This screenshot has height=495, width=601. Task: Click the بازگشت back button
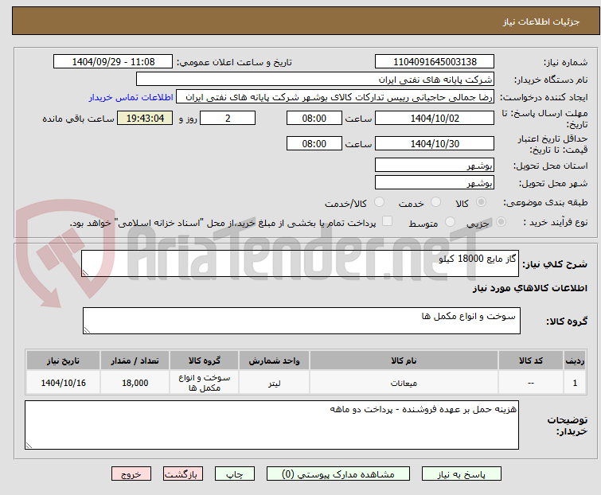click(183, 474)
